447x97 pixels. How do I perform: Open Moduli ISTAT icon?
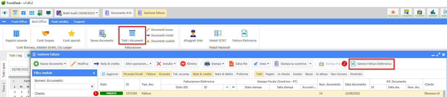pos(218,33)
